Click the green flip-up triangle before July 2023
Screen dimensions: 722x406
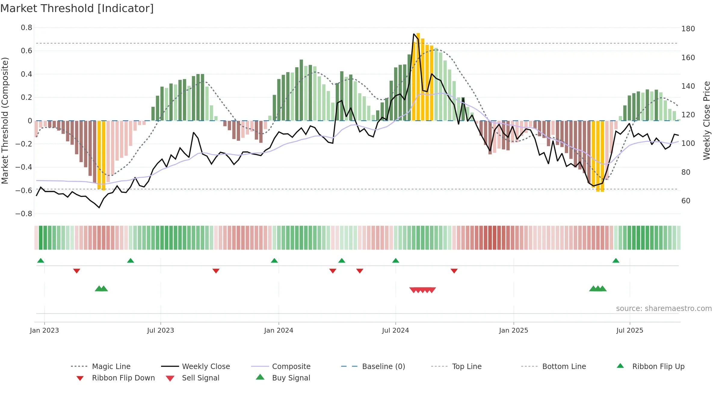131,260
